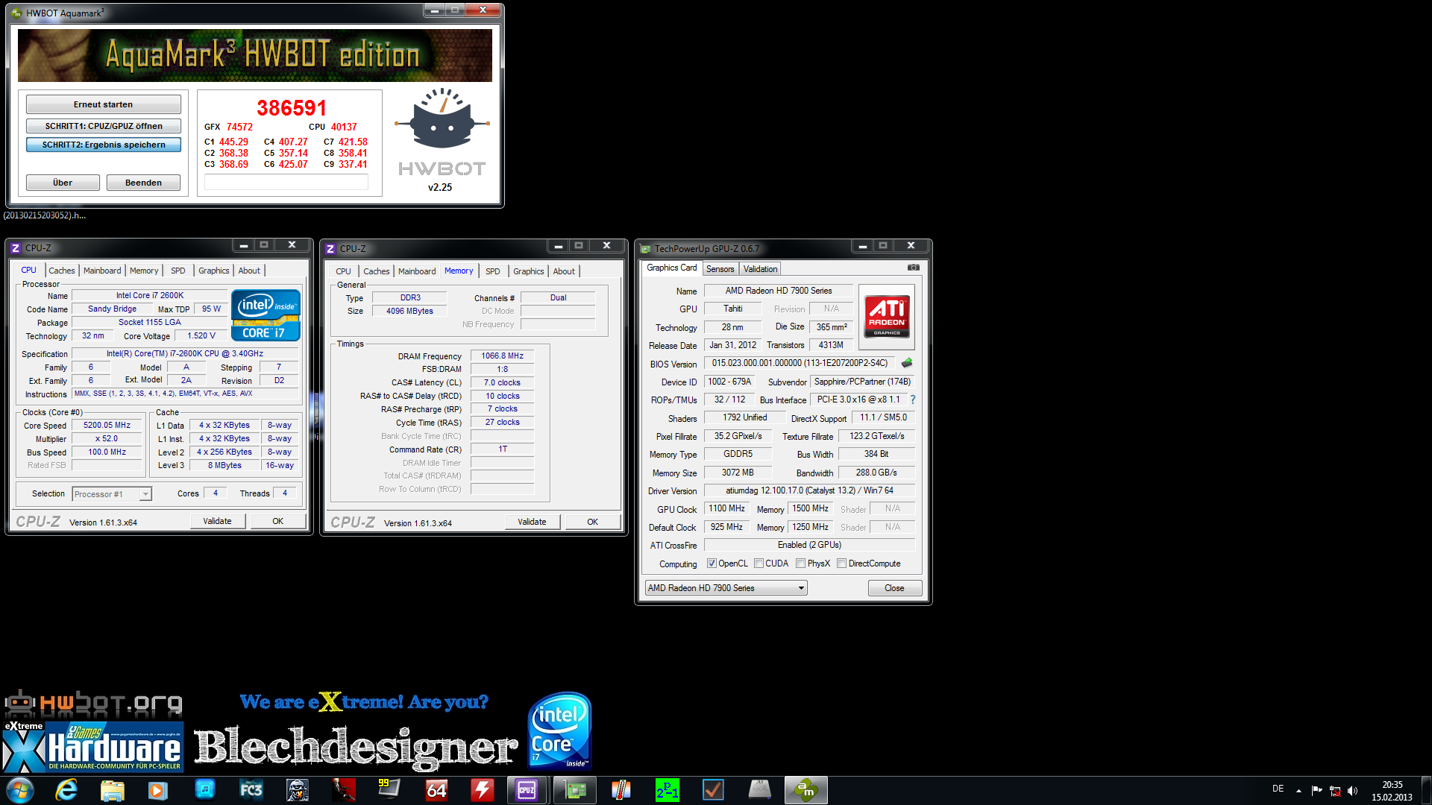1432x805 pixels.
Task: Launch Internet Explorer from the taskbar
Action: click(x=66, y=790)
